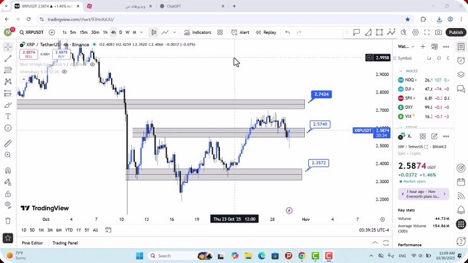The height and width of the screenshot is (263, 468).
Task: Expand the timeframe interval dropdown
Action: [142, 33]
